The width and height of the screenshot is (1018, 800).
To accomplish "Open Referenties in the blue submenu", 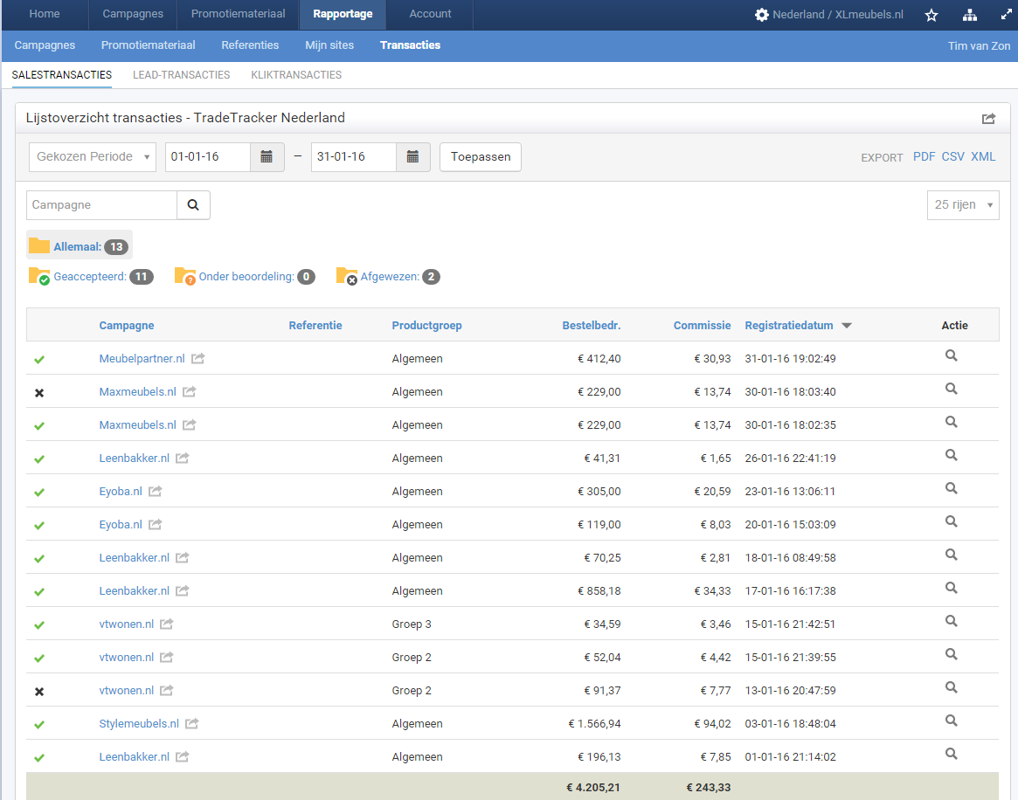I will point(250,45).
